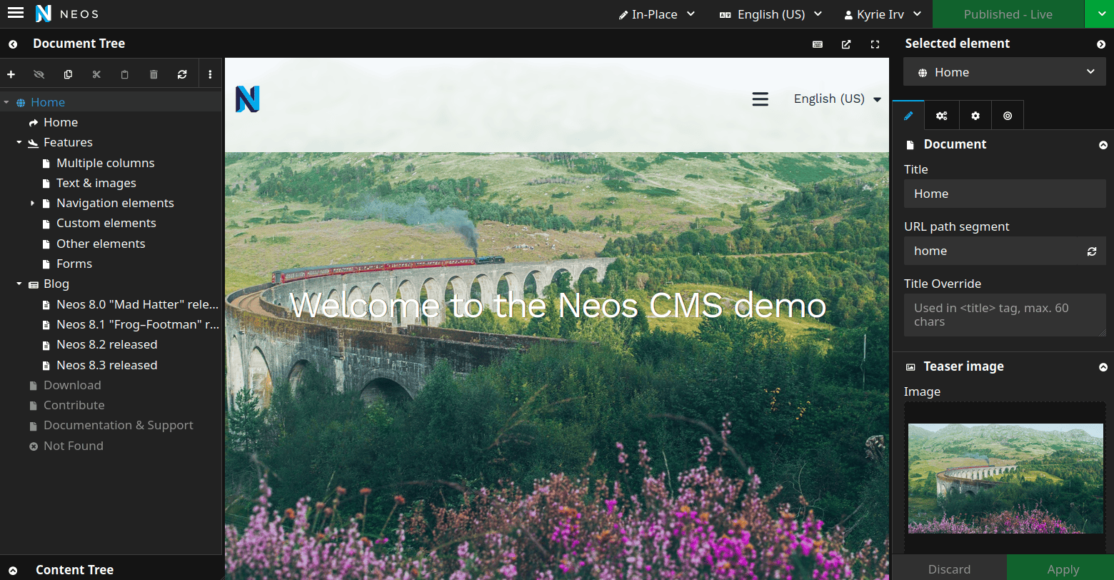Refresh the document tree

pos(182,74)
